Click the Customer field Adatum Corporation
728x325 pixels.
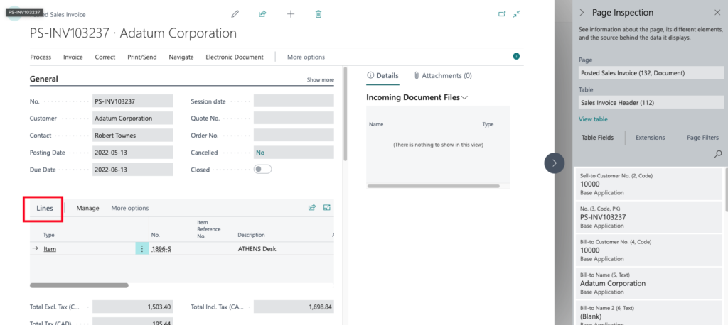pyautogui.click(x=133, y=119)
